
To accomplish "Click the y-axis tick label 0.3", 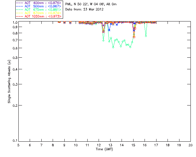I will pyautogui.click(x=15, y=84).
